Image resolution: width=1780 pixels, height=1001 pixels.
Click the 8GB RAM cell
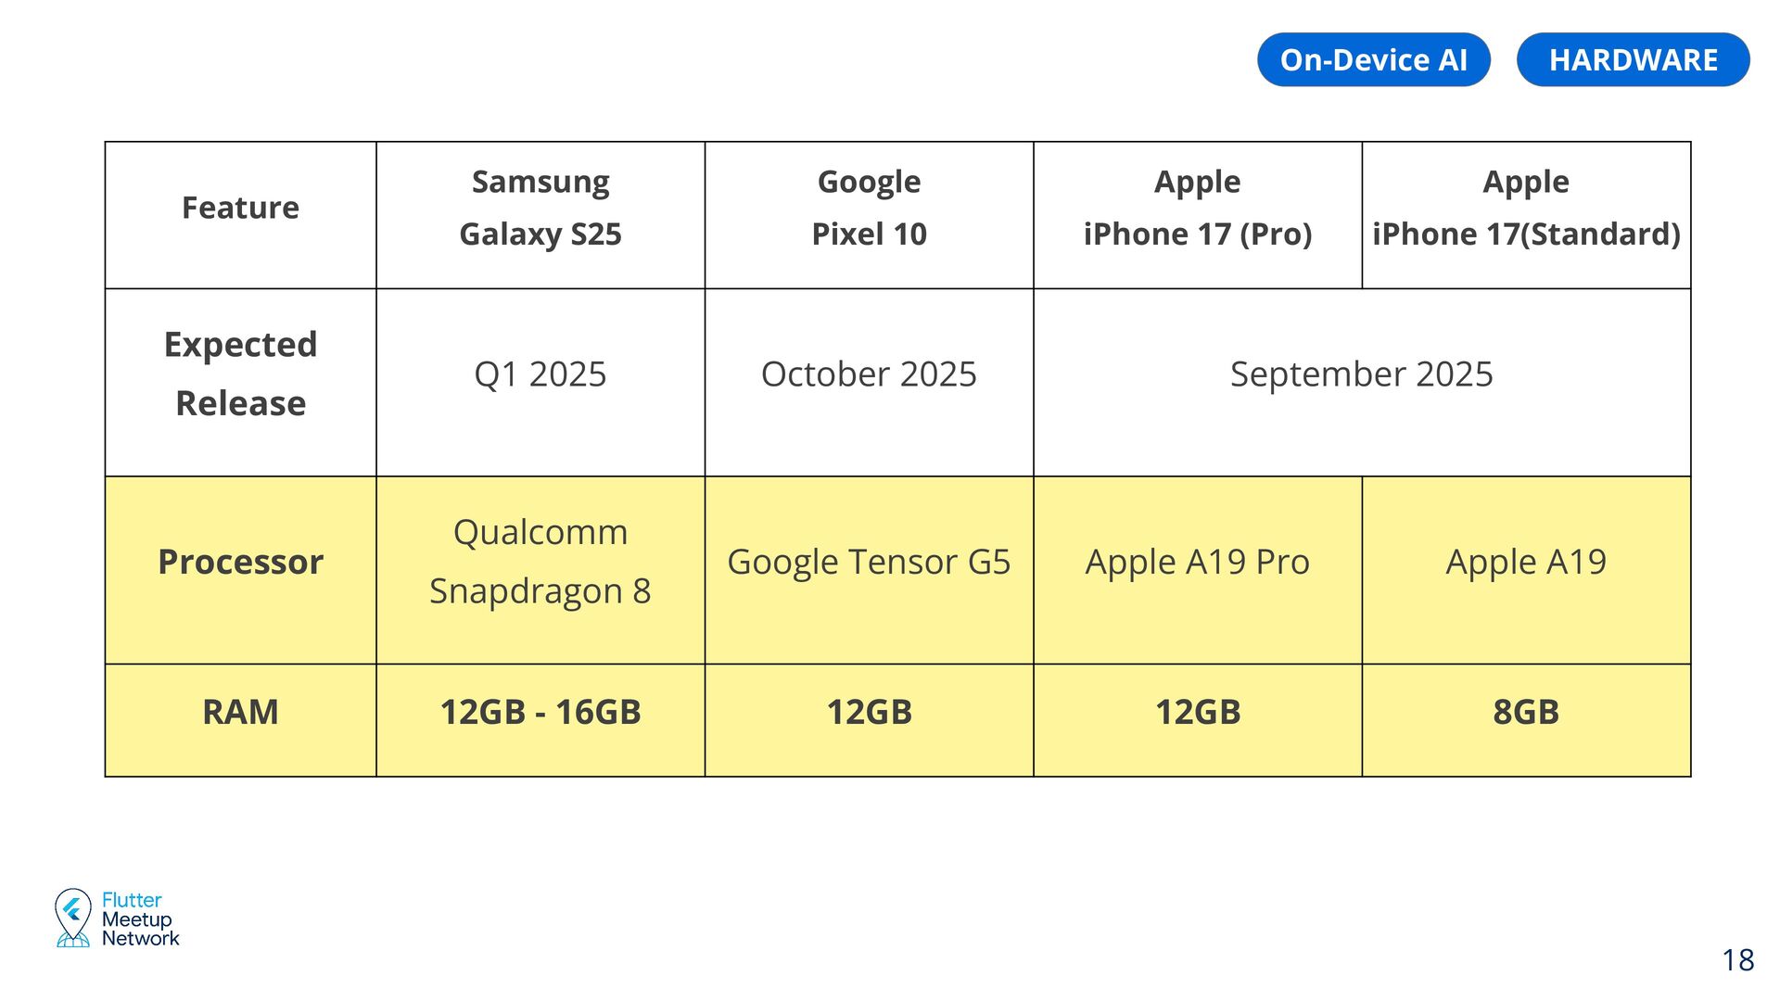point(1526,713)
